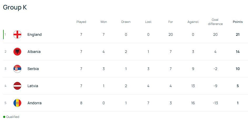
Task: Click the Points column header
Action: [238, 22]
